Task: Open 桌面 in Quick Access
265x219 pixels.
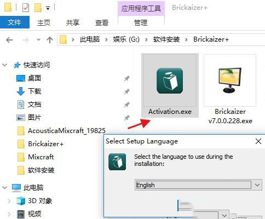Action: [x=34, y=78]
